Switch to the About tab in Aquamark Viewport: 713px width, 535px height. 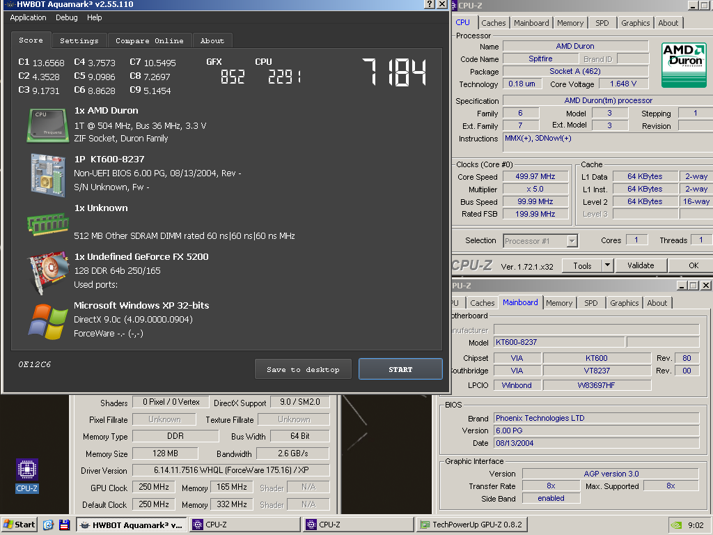pyautogui.click(x=212, y=40)
